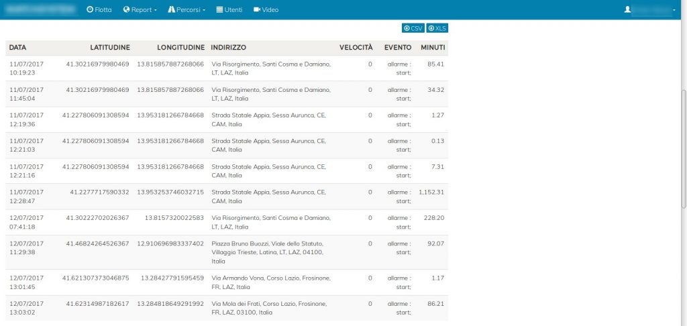The width and height of the screenshot is (687, 326).
Task: Select the DATA column header
Action: 18,48
